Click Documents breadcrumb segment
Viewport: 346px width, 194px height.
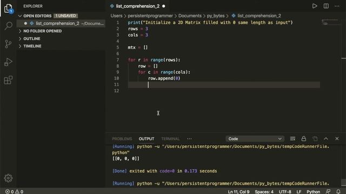(190, 16)
